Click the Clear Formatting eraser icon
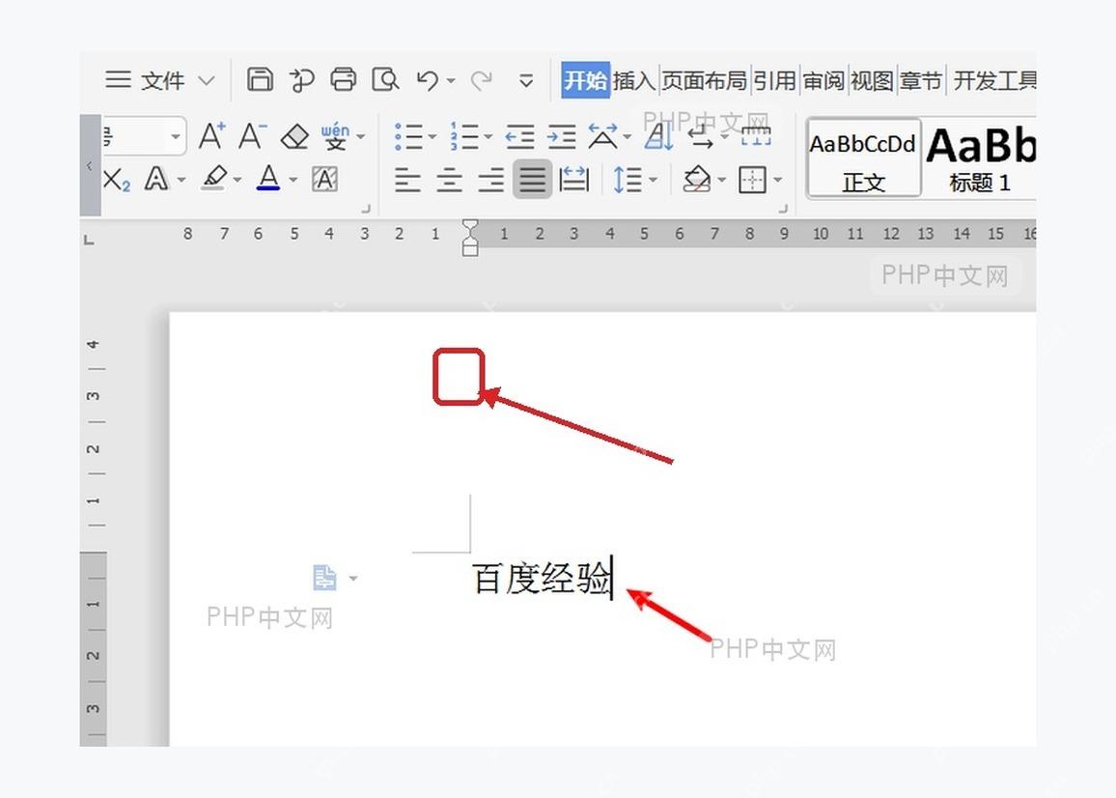The height and width of the screenshot is (798, 1116). tap(294, 136)
